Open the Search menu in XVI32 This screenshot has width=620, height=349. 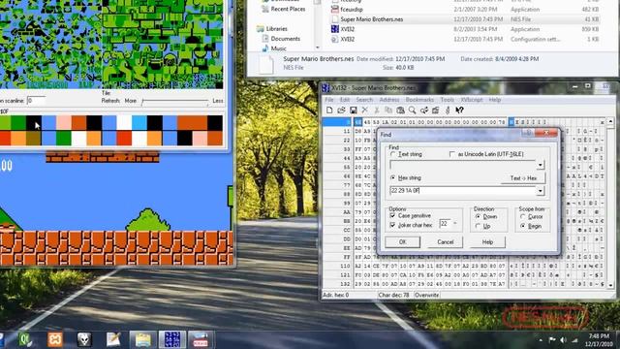click(x=364, y=100)
